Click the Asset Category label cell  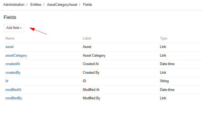click(94, 55)
